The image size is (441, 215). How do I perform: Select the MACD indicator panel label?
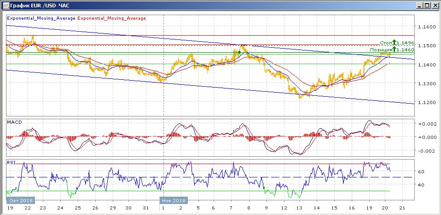(x=14, y=122)
